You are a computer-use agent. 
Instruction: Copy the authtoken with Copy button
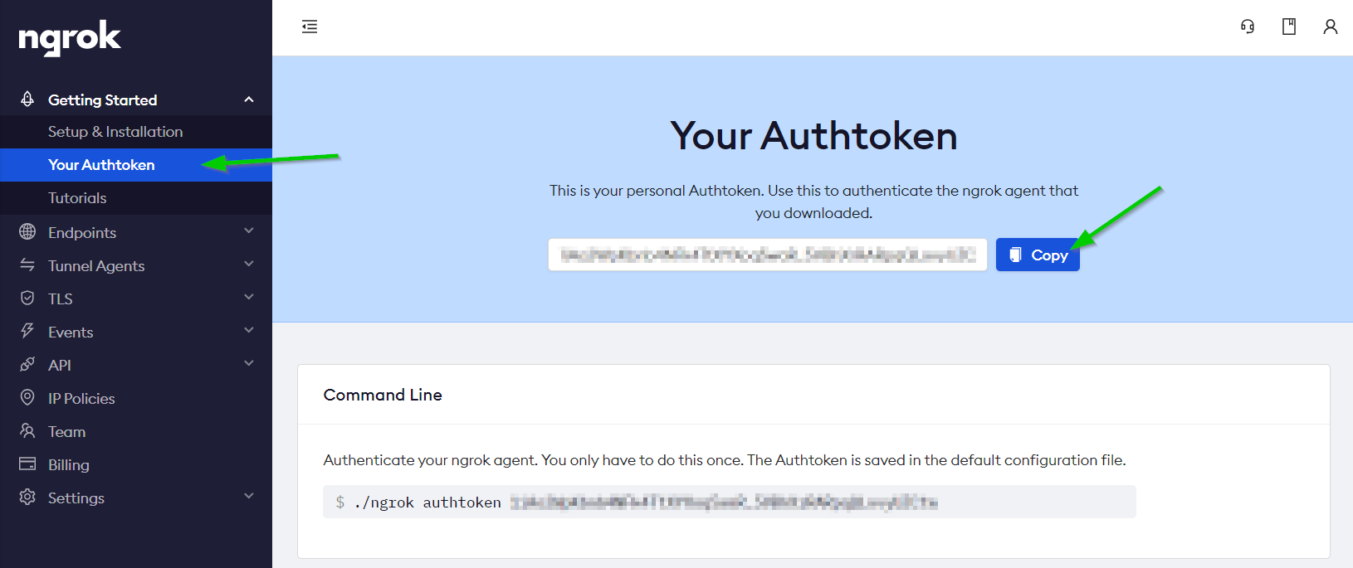(x=1038, y=255)
